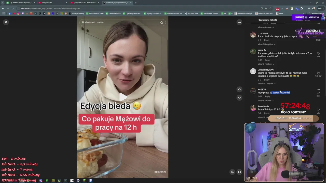326x183 pixels.
Task: Go to the next video with the down arrow
Action: coord(239,98)
